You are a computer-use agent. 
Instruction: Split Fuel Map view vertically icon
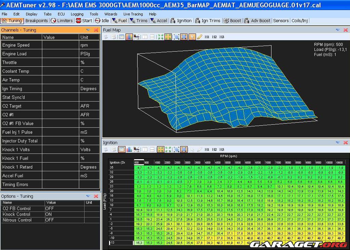click(x=145, y=37)
